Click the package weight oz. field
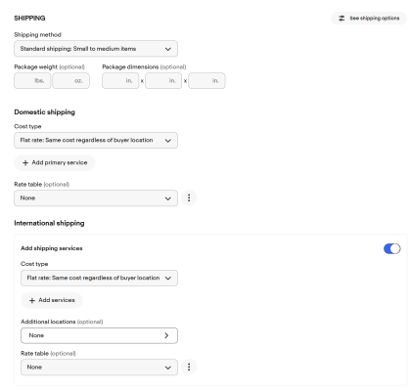Viewport: 411px width, 391px height. click(70, 81)
